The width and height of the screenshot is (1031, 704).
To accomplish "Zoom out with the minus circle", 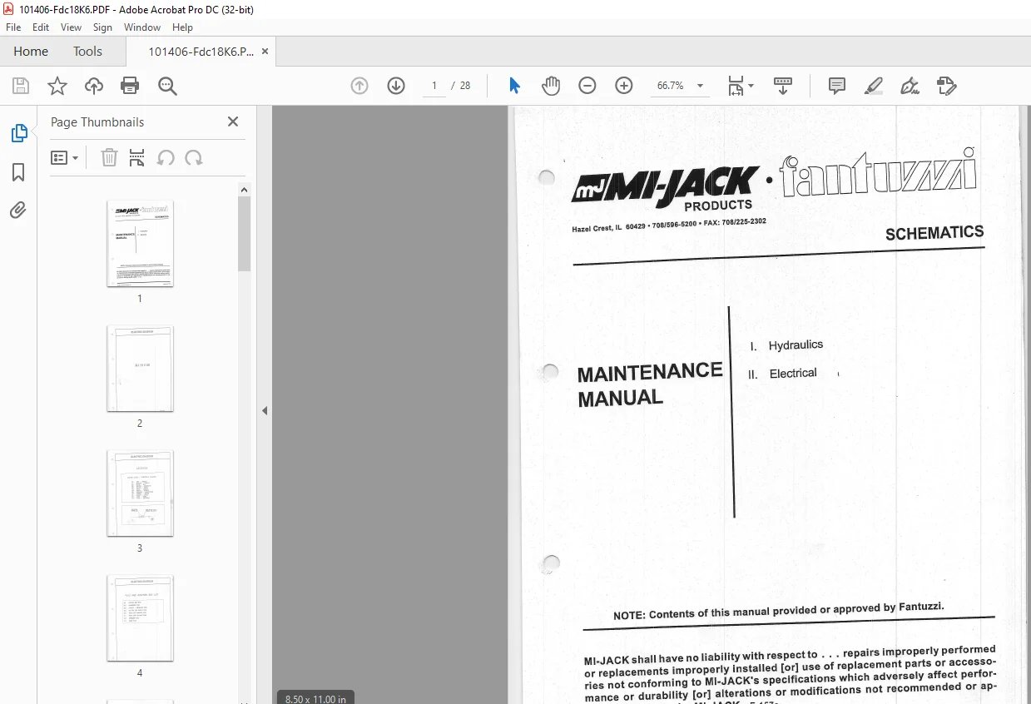I will (587, 86).
